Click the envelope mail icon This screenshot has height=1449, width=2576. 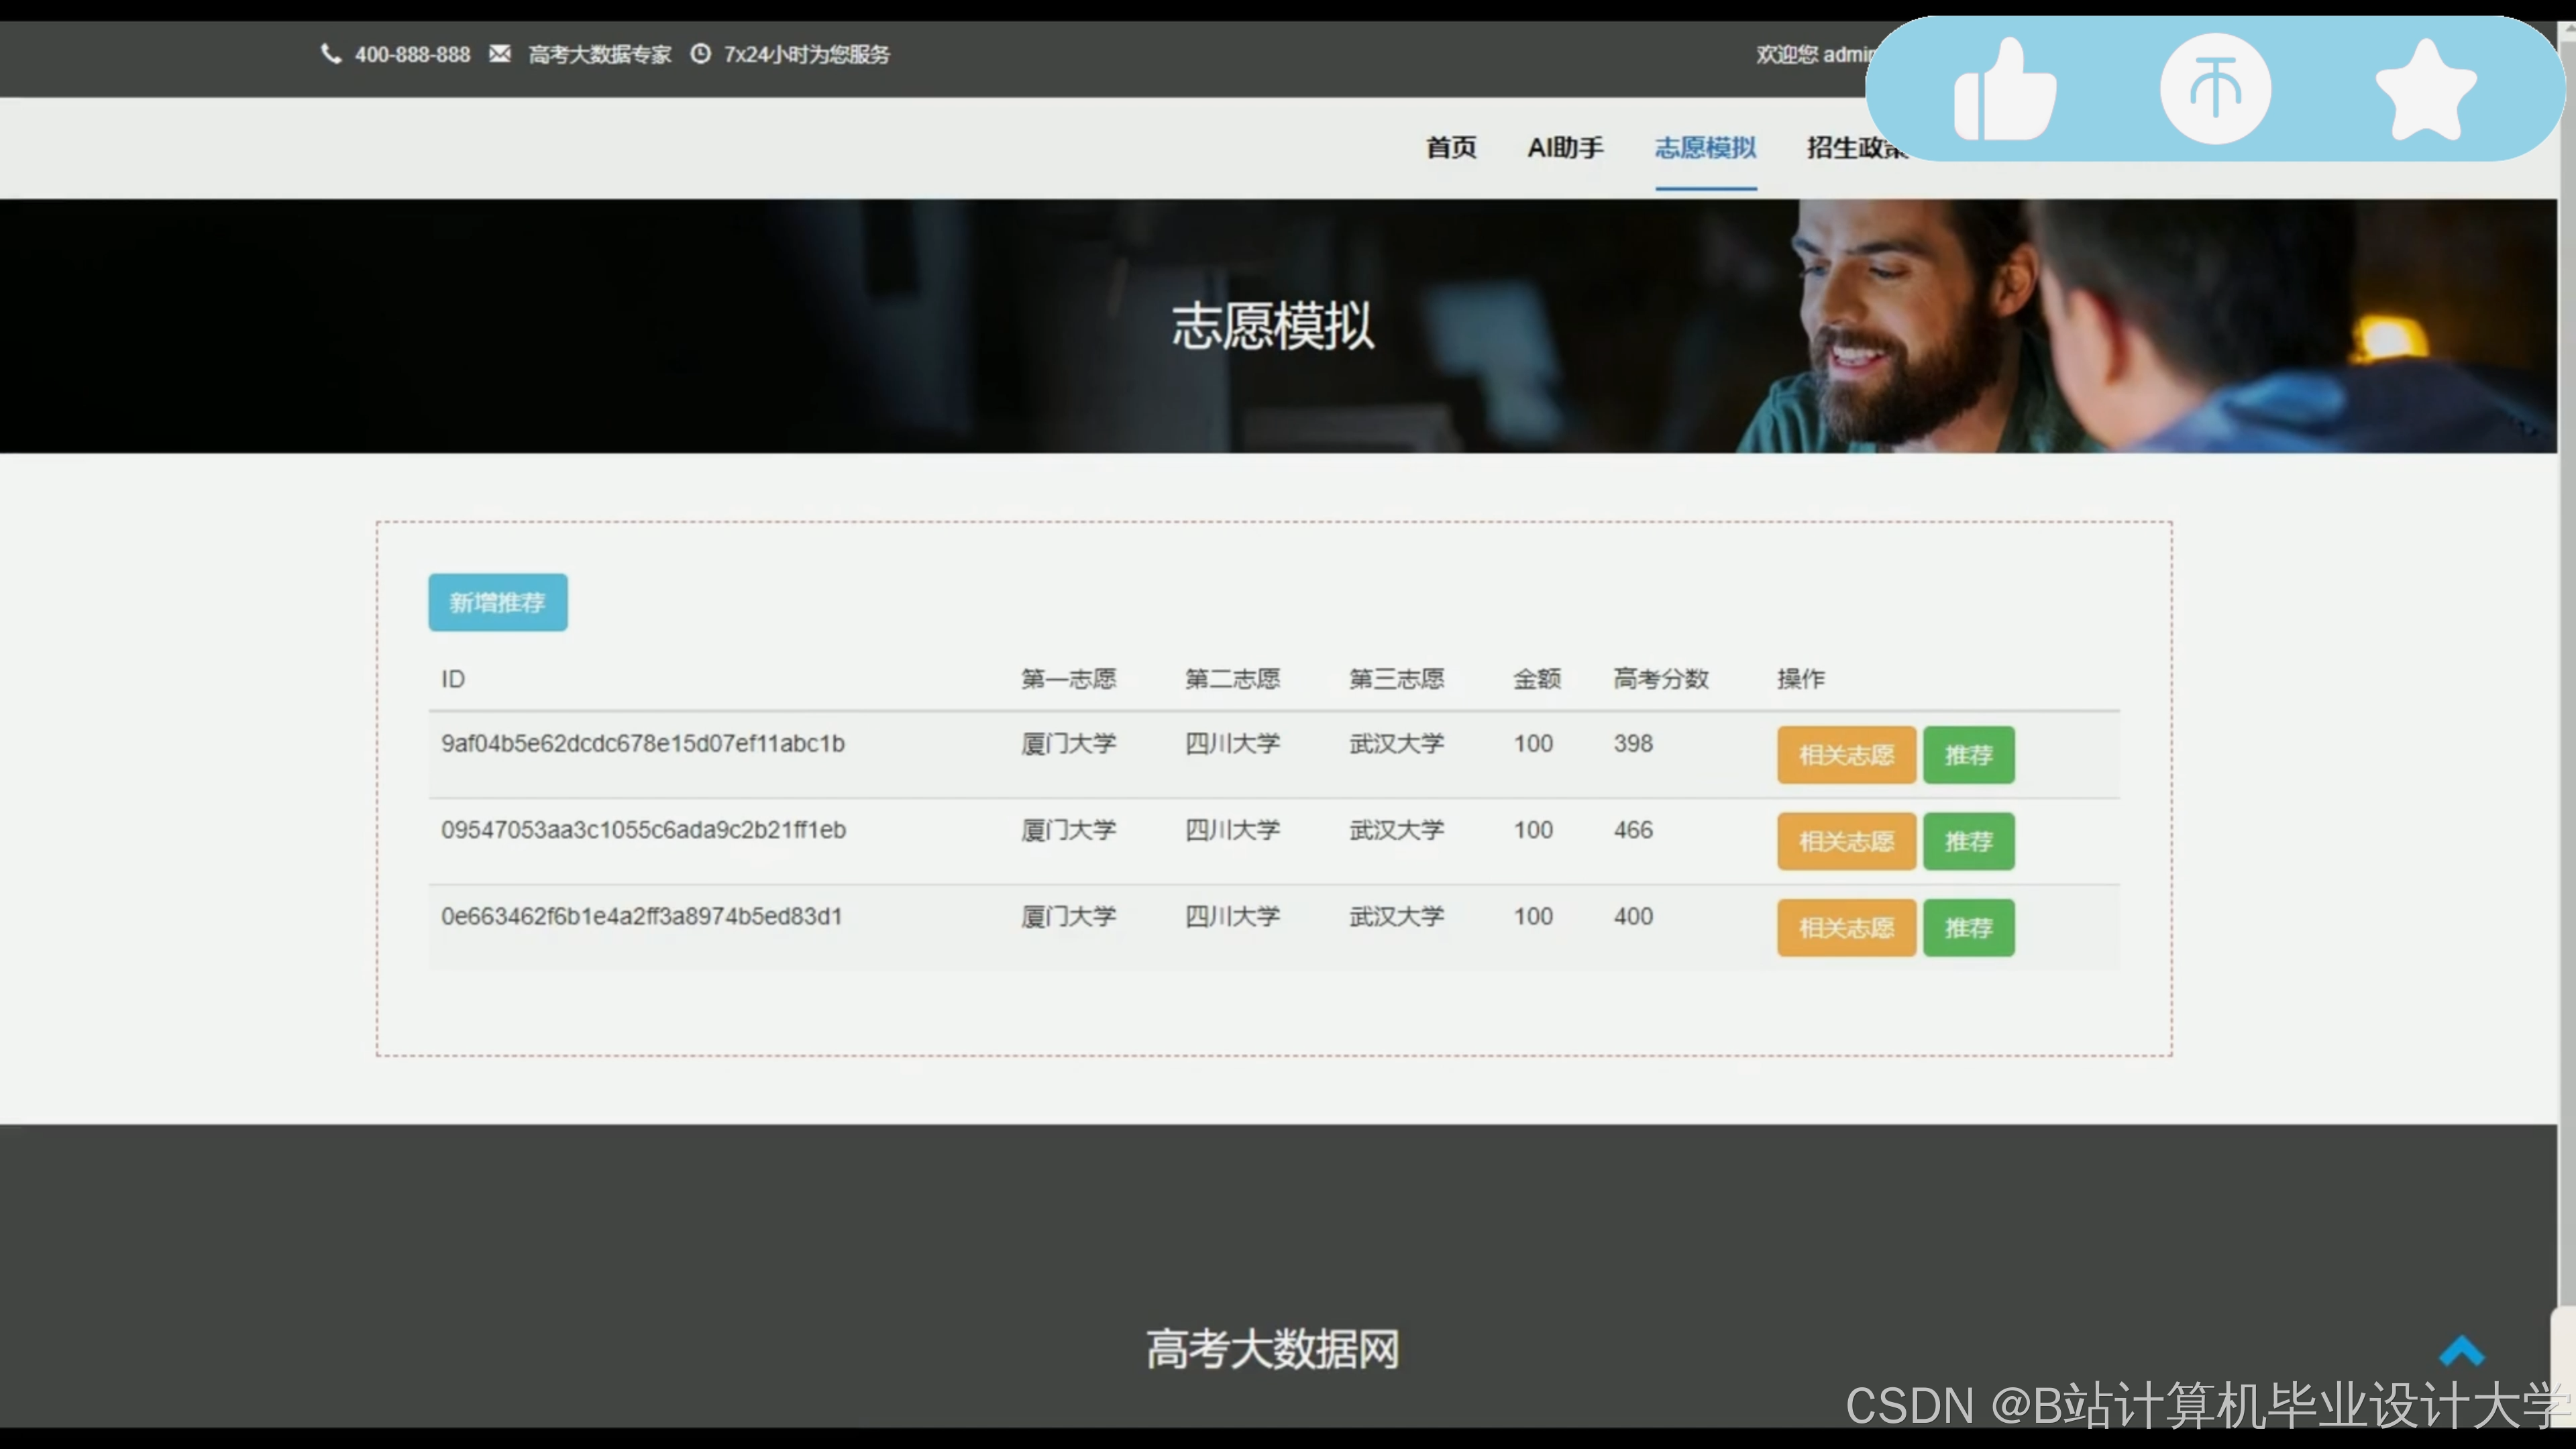[x=500, y=54]
